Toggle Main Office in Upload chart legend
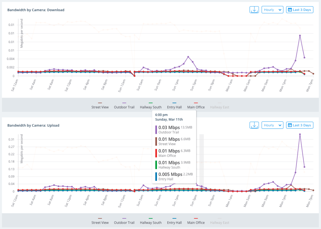Image resolution: width=321 pixels, height=229 pixels. pyautogui.click(x=196, y=223)
